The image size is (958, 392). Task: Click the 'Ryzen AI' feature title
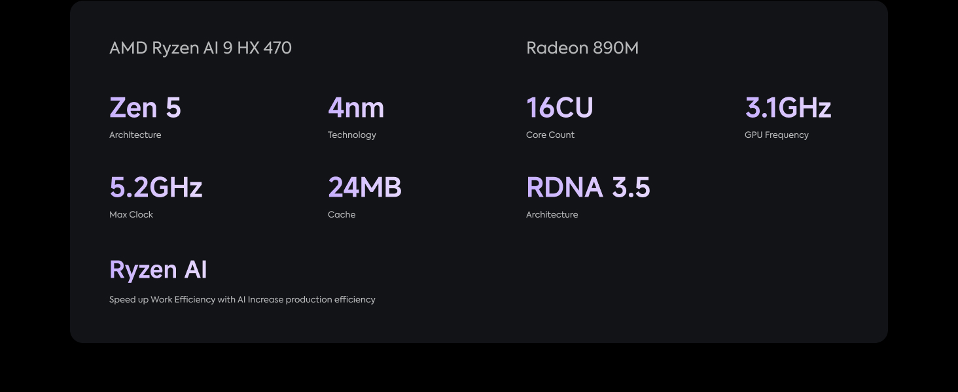coord(158,270)
